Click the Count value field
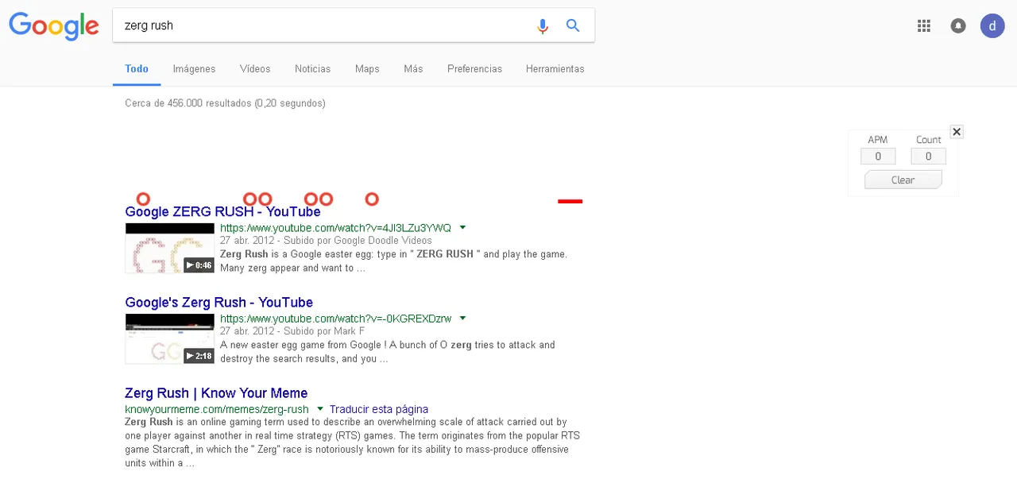Screen dimensions: 1017x483 click(928, 156)
